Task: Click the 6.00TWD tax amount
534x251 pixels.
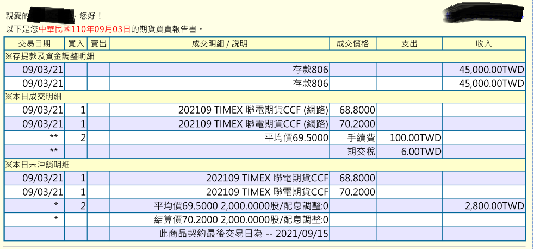Action: click(421, 152)
